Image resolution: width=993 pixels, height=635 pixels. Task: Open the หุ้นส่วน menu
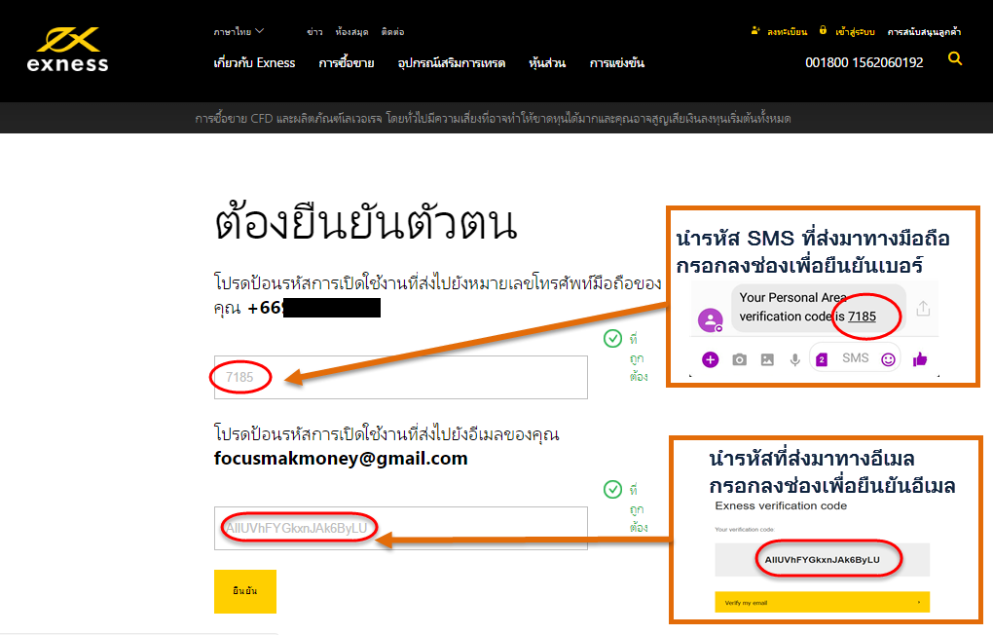click(547, 62)
